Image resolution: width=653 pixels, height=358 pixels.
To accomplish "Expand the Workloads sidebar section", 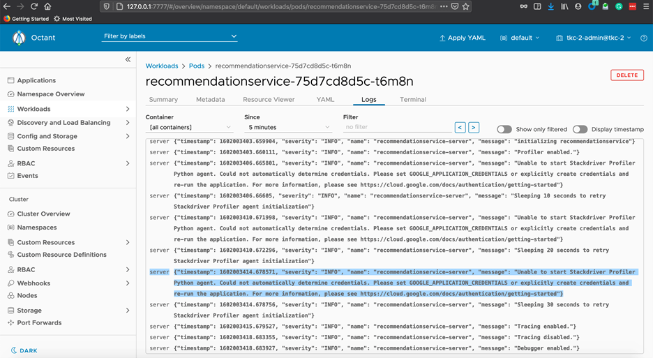I will pyautogui.click(x=128, y=109).
